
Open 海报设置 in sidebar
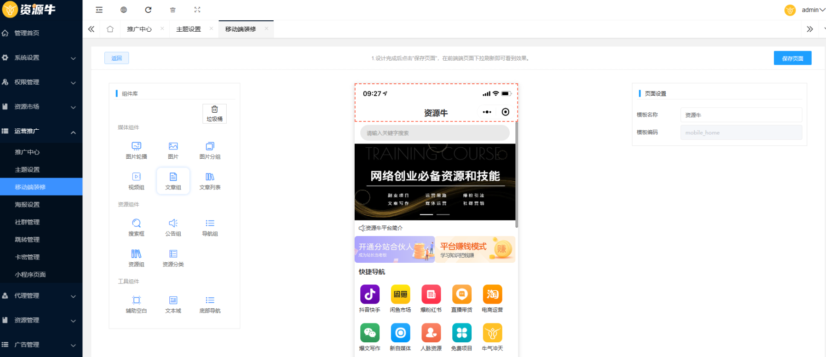pyautogui.click(x=41, y=205)
